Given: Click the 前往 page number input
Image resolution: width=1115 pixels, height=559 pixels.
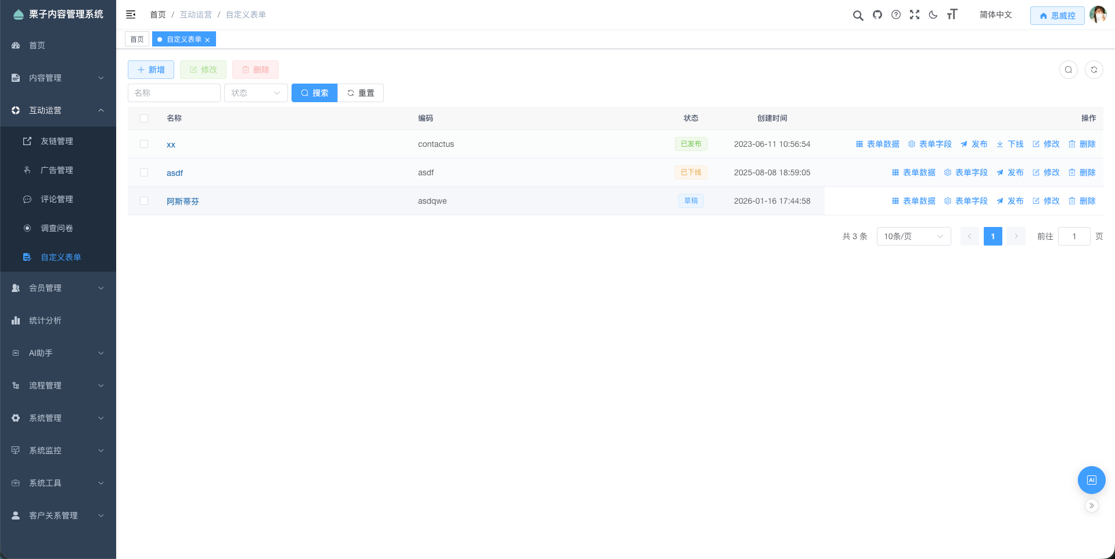Looking at the screenshot, I should coord(1074,236).
